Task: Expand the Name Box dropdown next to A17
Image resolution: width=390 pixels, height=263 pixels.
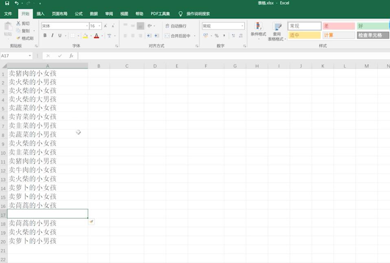Action: click(x=30, y=56)
